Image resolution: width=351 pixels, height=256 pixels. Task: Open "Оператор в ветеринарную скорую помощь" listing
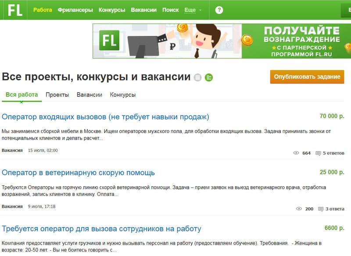point(78,173)
